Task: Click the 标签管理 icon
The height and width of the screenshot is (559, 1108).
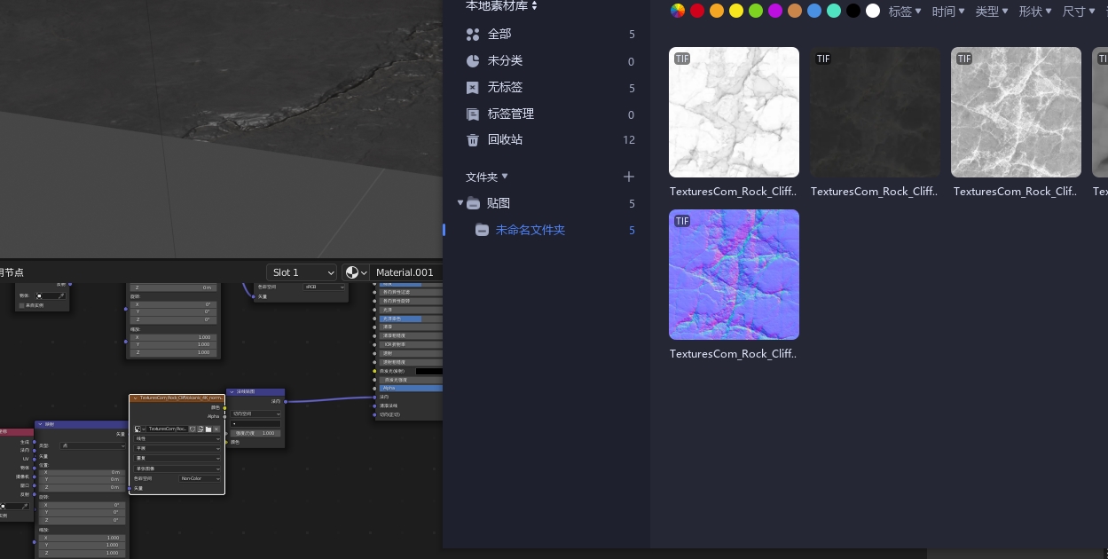Action: click(x=473, y=114)
